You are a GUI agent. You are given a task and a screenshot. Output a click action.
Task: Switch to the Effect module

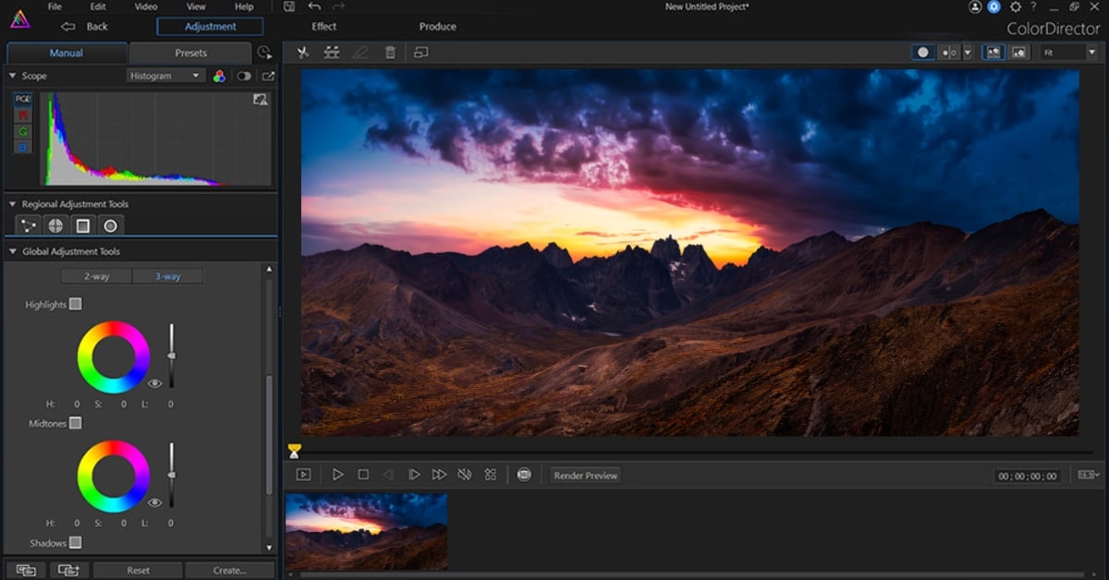click(x=323, y=27)
